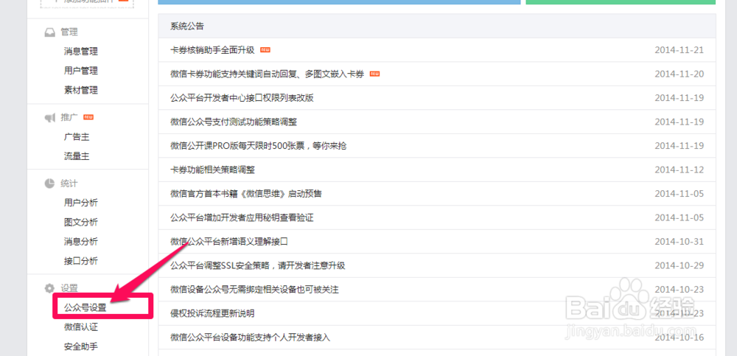Click the 管理 section heading
737x356 pixels.
(x=69, y=32)
